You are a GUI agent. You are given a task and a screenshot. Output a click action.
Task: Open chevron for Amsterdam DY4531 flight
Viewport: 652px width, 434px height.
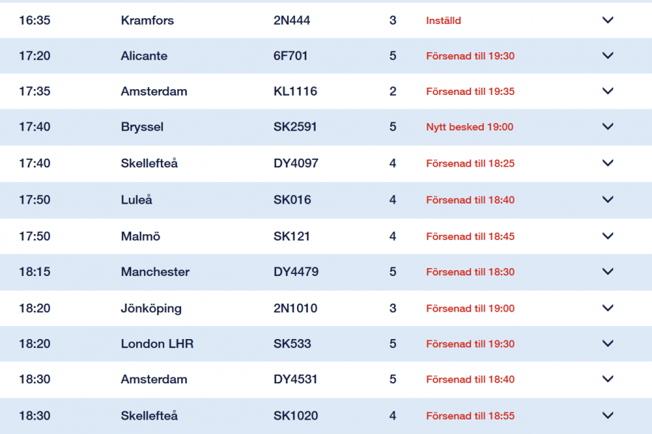(608, 379)
